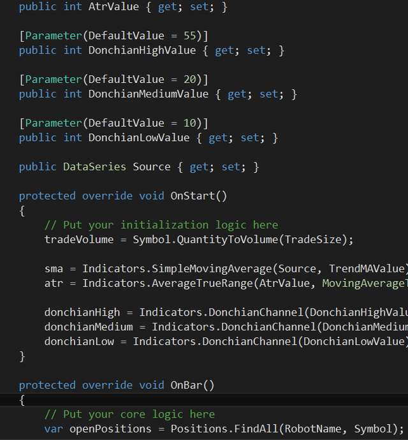The height and width of the screenshot is (440, 408).
Task: Click the Source property name declaration
Action: point(152,167)
